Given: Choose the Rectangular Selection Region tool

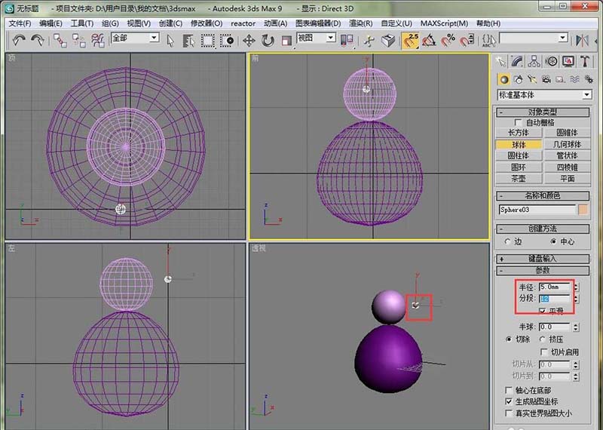Looking at the screenshot, I should (x=208, y=40).
